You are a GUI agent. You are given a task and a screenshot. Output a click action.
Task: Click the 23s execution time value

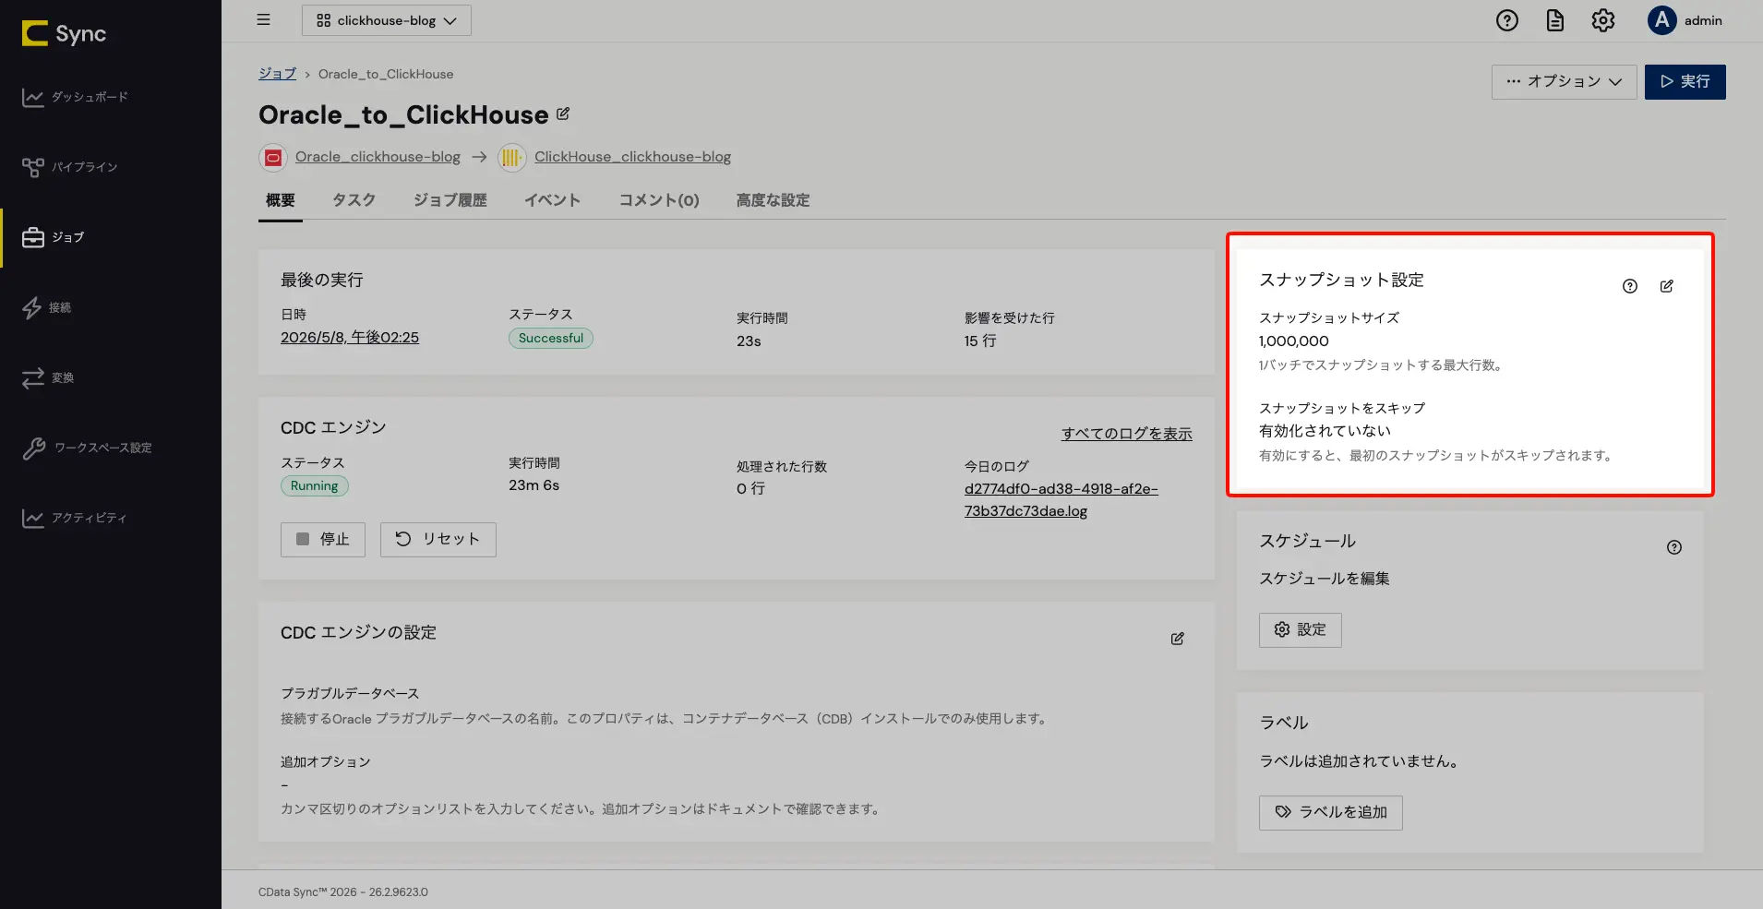[x=749, y=341]
